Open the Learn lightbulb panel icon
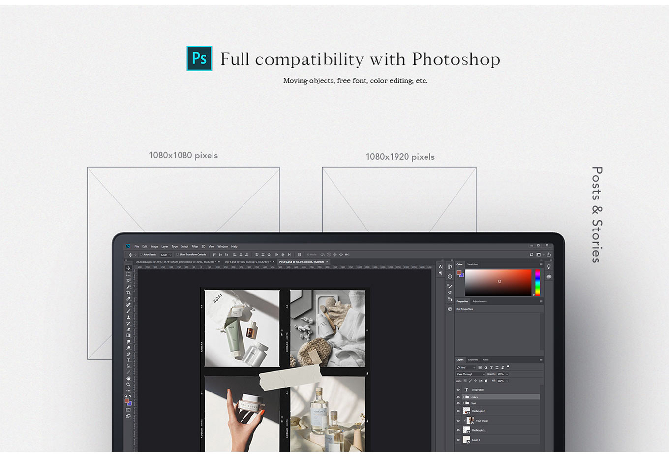Image resolution: width=669 pixels, height=457 pixels. [549, 267]
